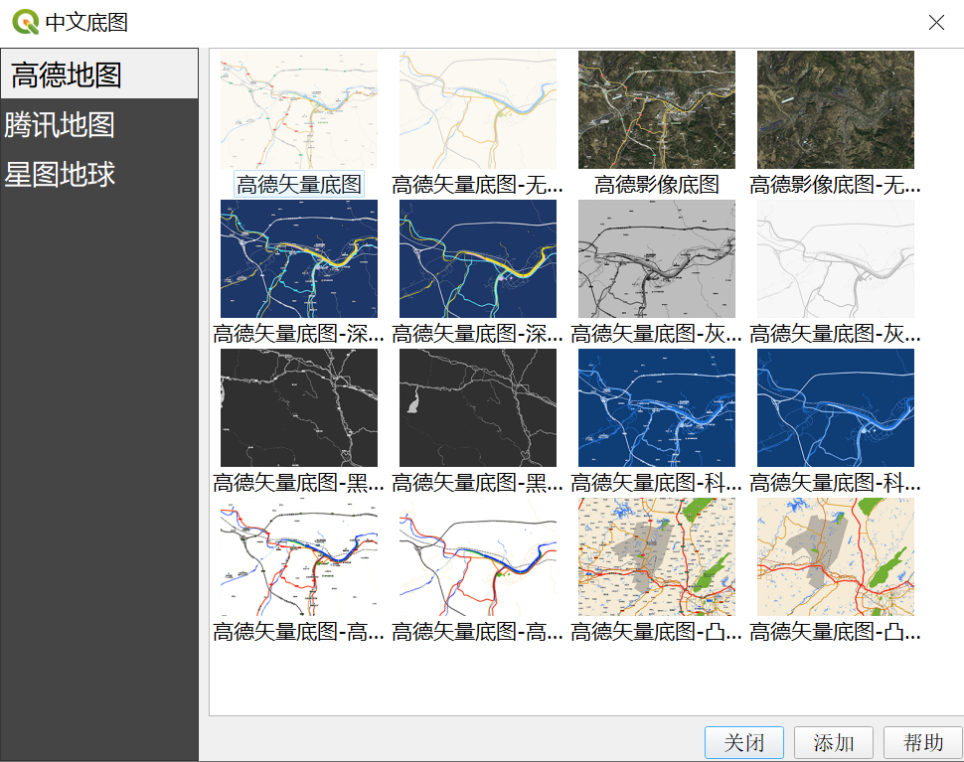964x762 pixels.
Task: Select 高德地图 in the provider list
Action: click(99, 75)
